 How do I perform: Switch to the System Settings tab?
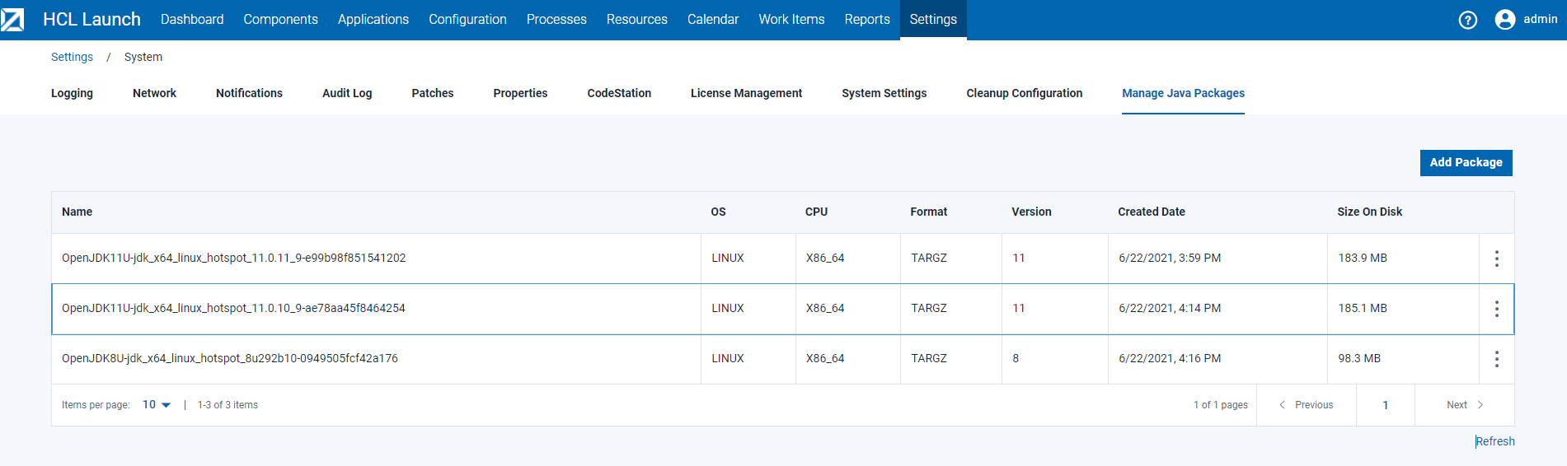click(x=884, y=93)
